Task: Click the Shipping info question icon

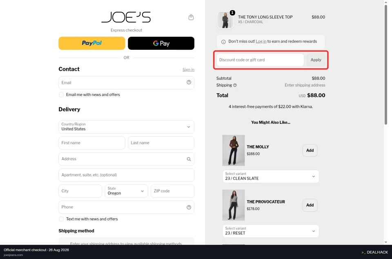Action: [235, 85]
